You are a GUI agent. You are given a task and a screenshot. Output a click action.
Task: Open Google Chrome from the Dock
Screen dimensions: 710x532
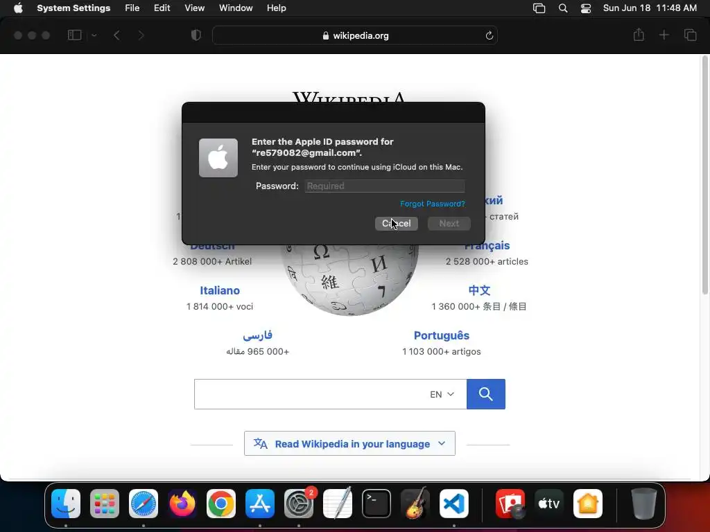coord(221,504)
